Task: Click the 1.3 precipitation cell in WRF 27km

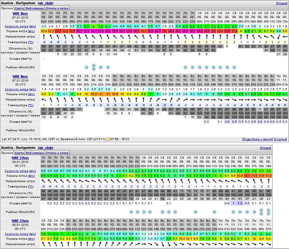Action: click(x=240, y=203)
